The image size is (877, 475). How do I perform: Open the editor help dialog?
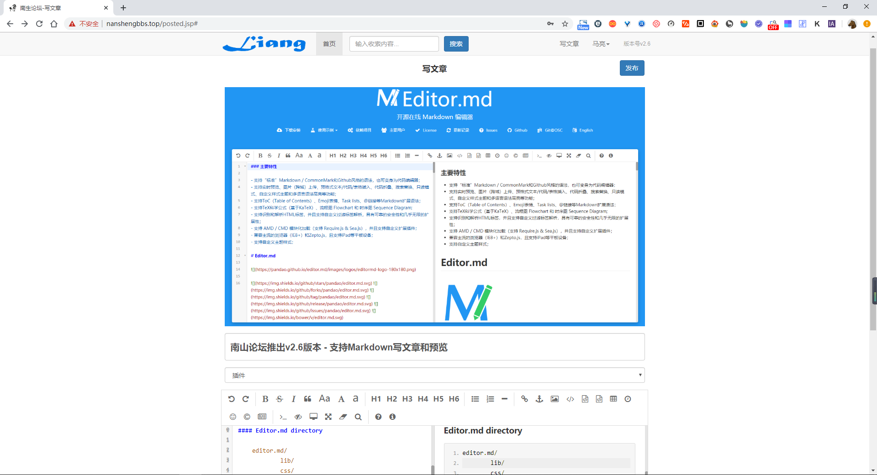(378, 417)
